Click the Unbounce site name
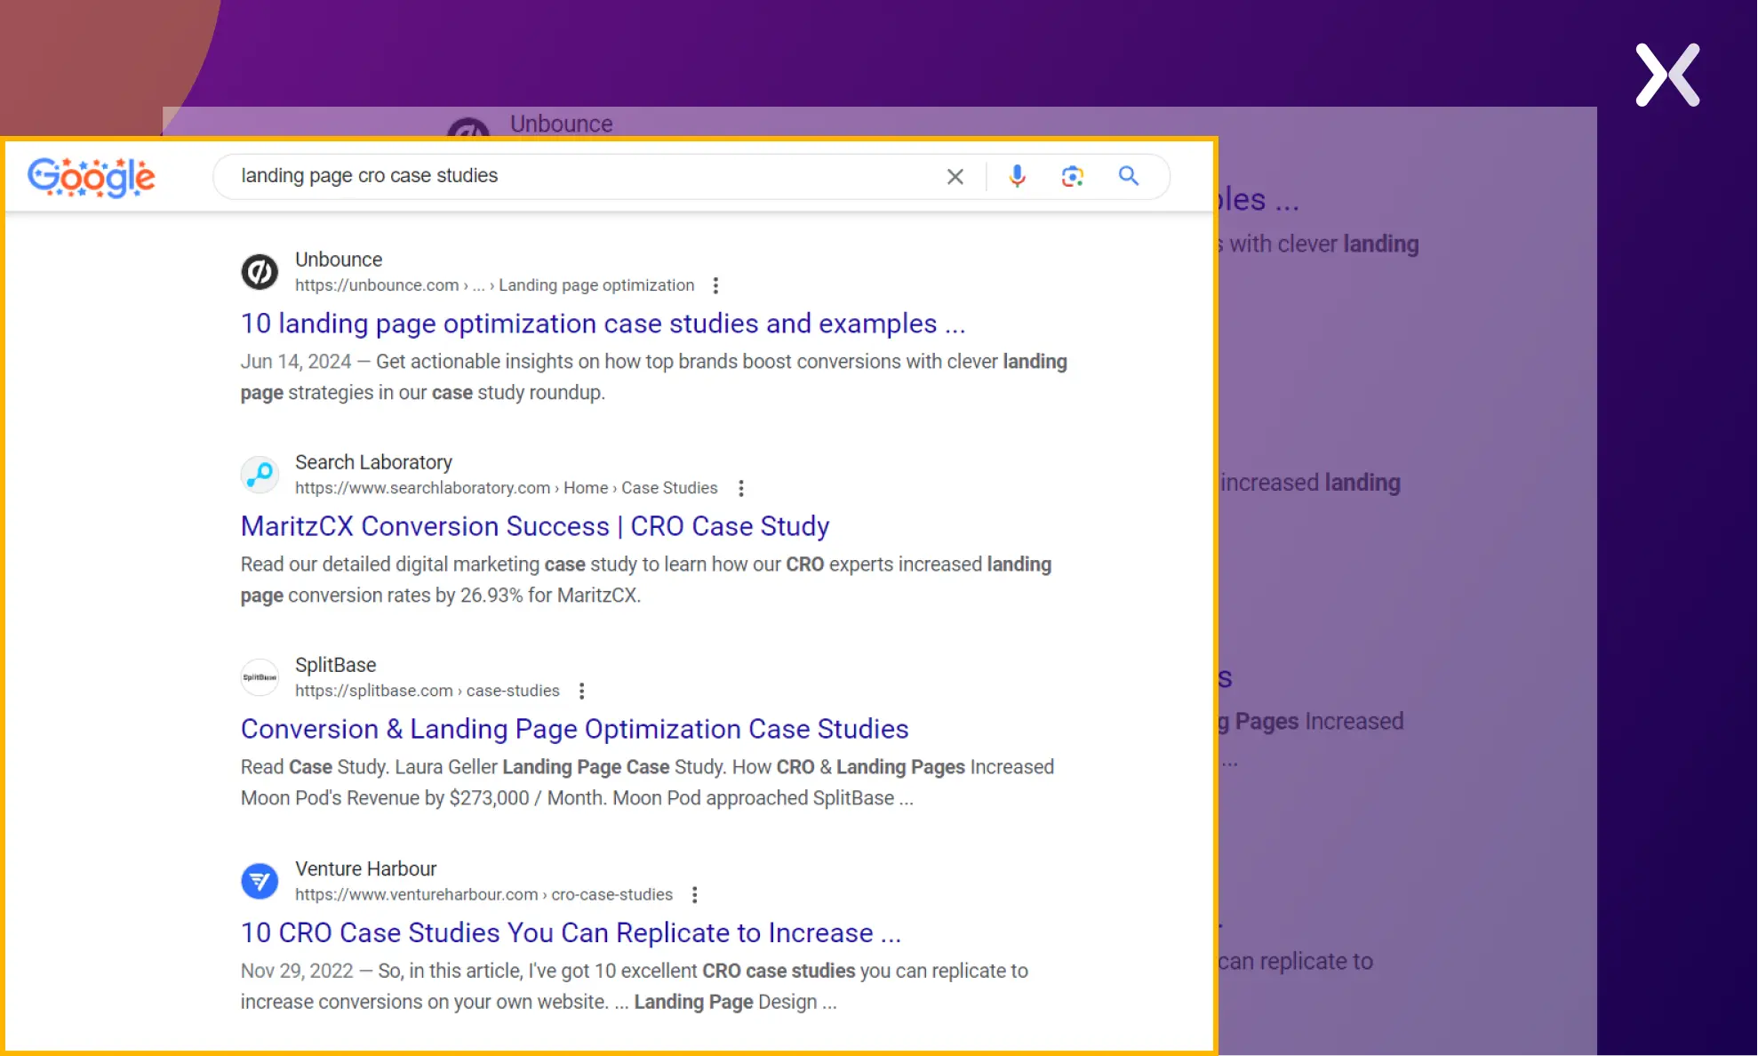 point(339,260)
